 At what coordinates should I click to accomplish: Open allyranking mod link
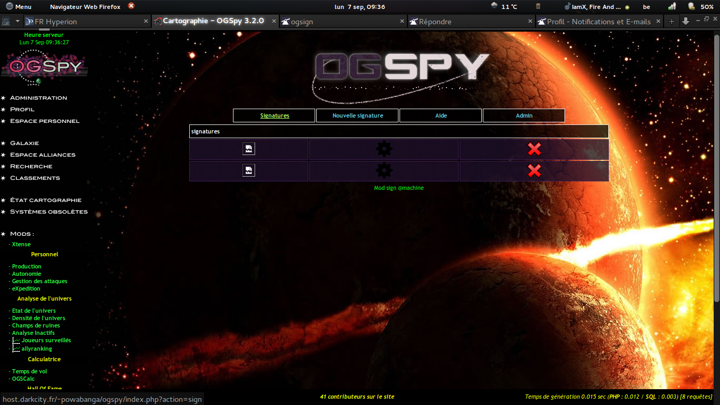(36, 349)
